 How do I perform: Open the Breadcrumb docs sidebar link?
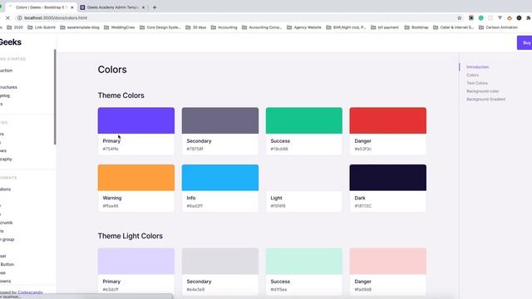coord(6,223)
